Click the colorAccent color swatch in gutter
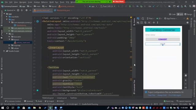This screenshot has width=196, height=110. coord(37,90)
